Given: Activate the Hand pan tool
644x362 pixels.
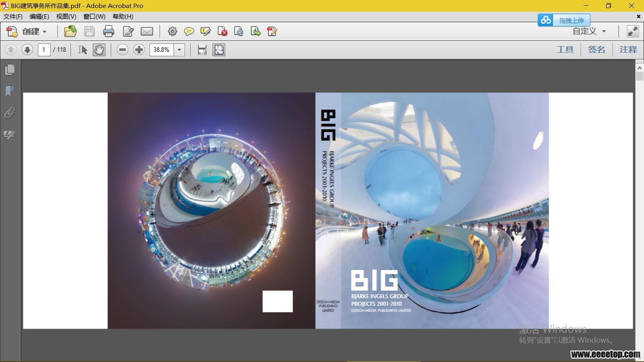Looking at the screenshot, I should (99, 49).
